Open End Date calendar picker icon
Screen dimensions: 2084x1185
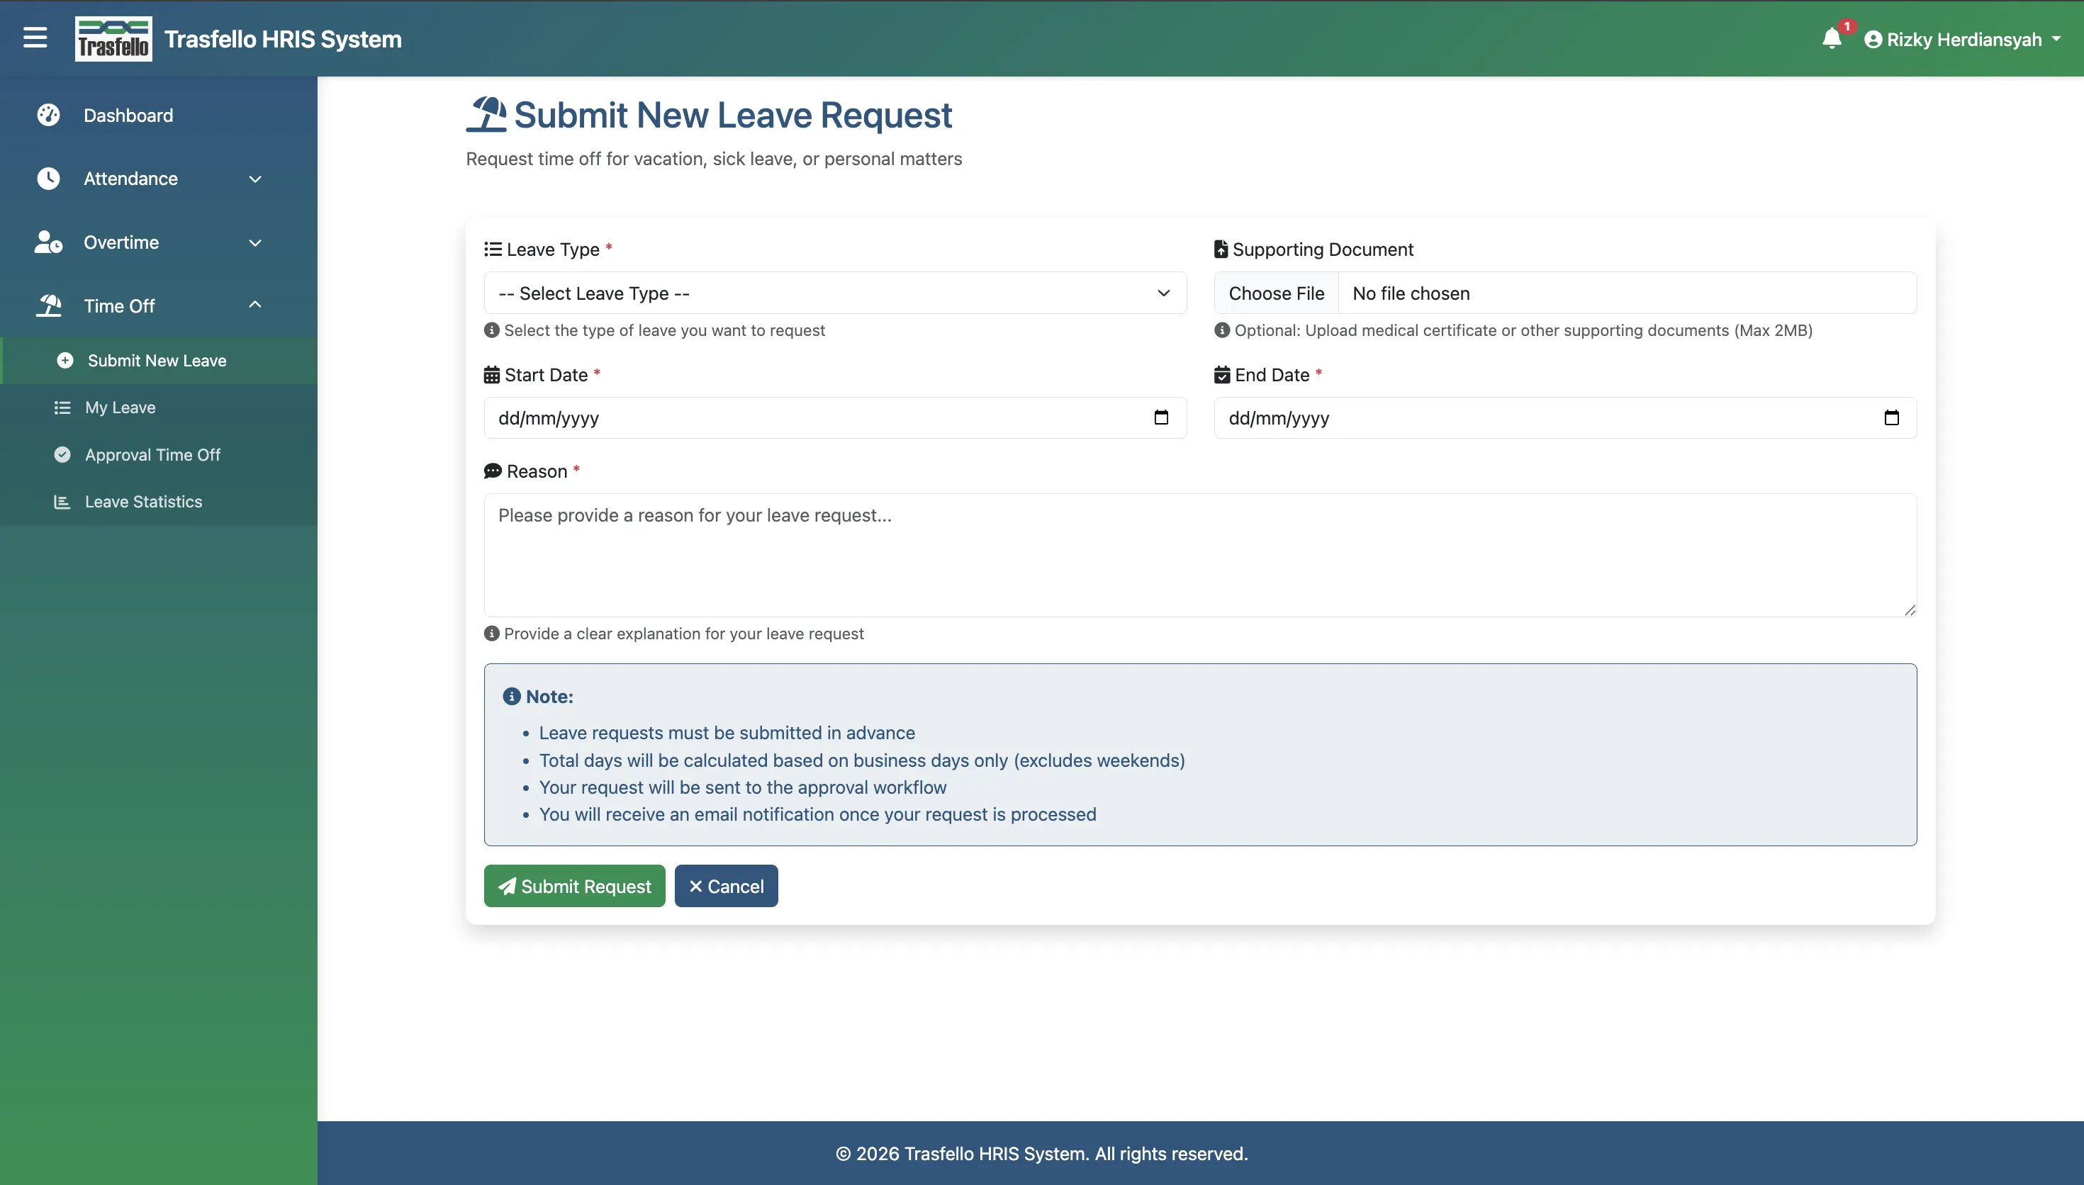click(x=1891, y=417)
